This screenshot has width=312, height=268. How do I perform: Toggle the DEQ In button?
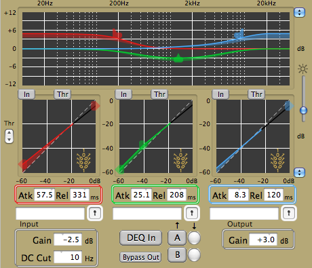141,238
